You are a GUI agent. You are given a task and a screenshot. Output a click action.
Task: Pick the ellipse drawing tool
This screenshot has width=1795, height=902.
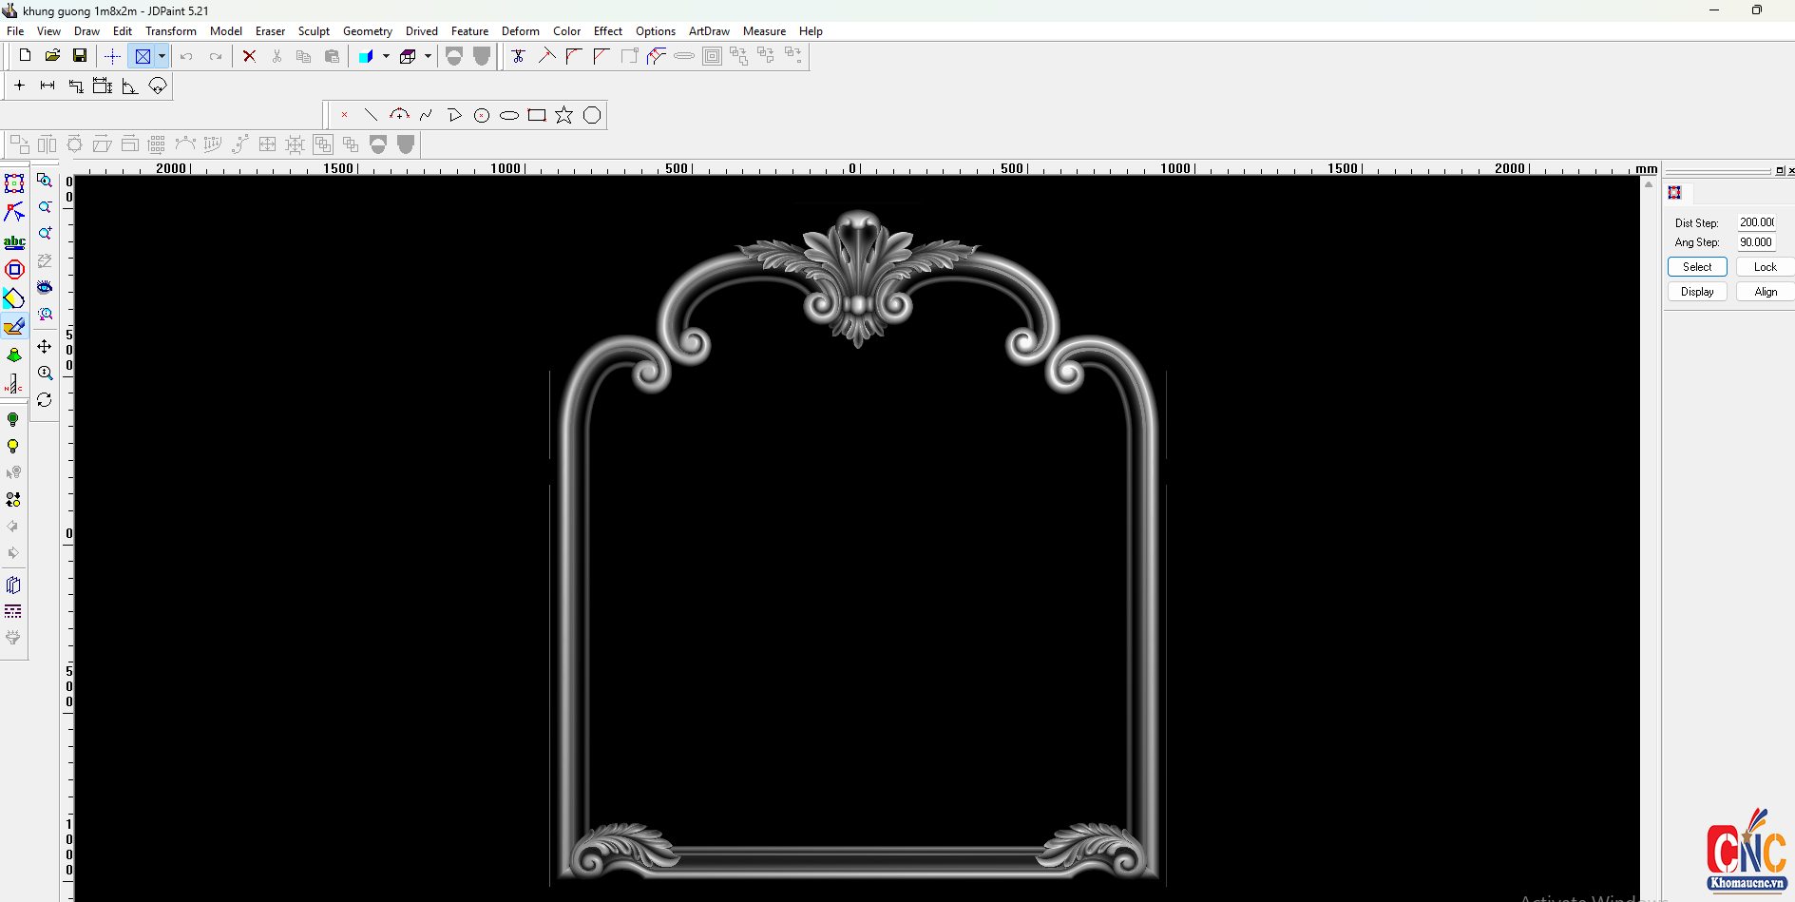(509, 116)
